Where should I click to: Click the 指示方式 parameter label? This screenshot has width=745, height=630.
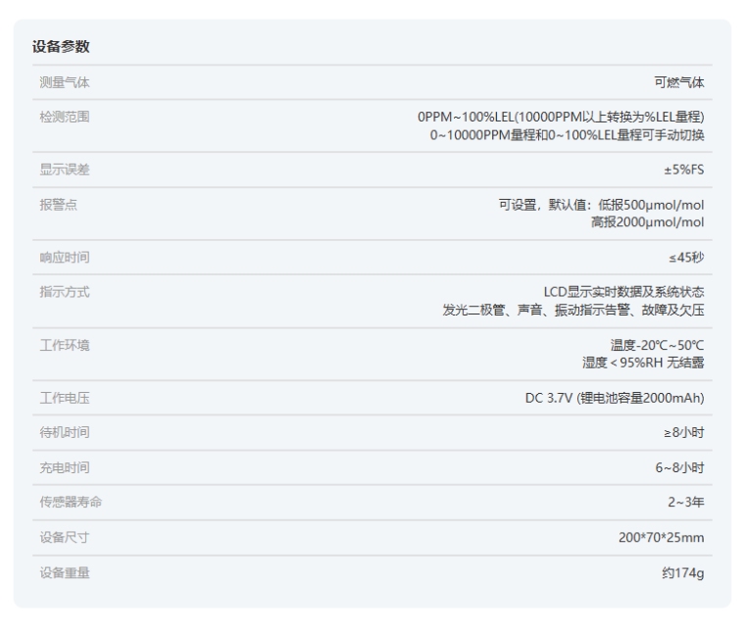tap(67, 292)
